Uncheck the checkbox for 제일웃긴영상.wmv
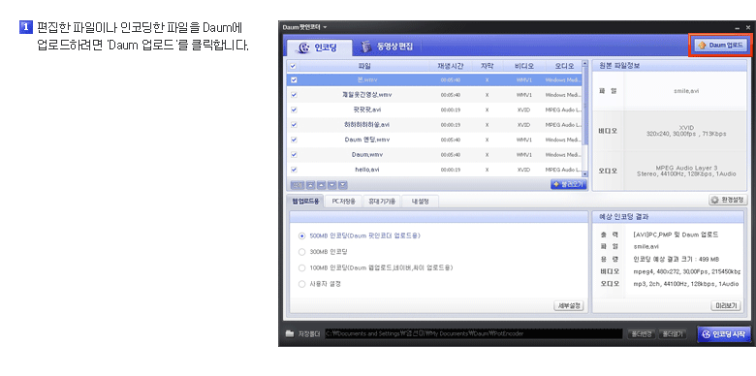The image size is (756, 376). click(x=294, y=95)
